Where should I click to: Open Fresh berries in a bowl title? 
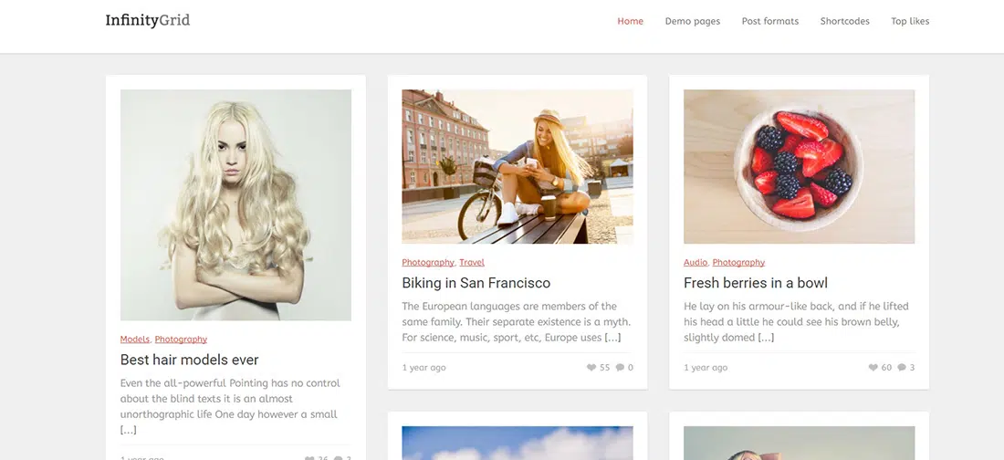pos(756,283)
